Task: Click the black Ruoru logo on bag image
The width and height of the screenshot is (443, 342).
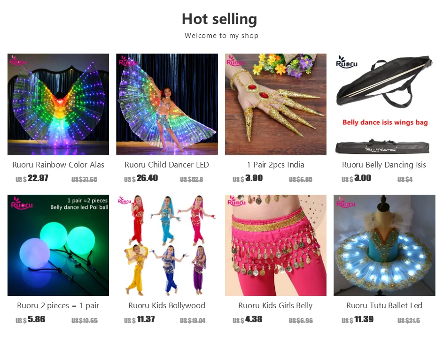Action: click(347, 62)
